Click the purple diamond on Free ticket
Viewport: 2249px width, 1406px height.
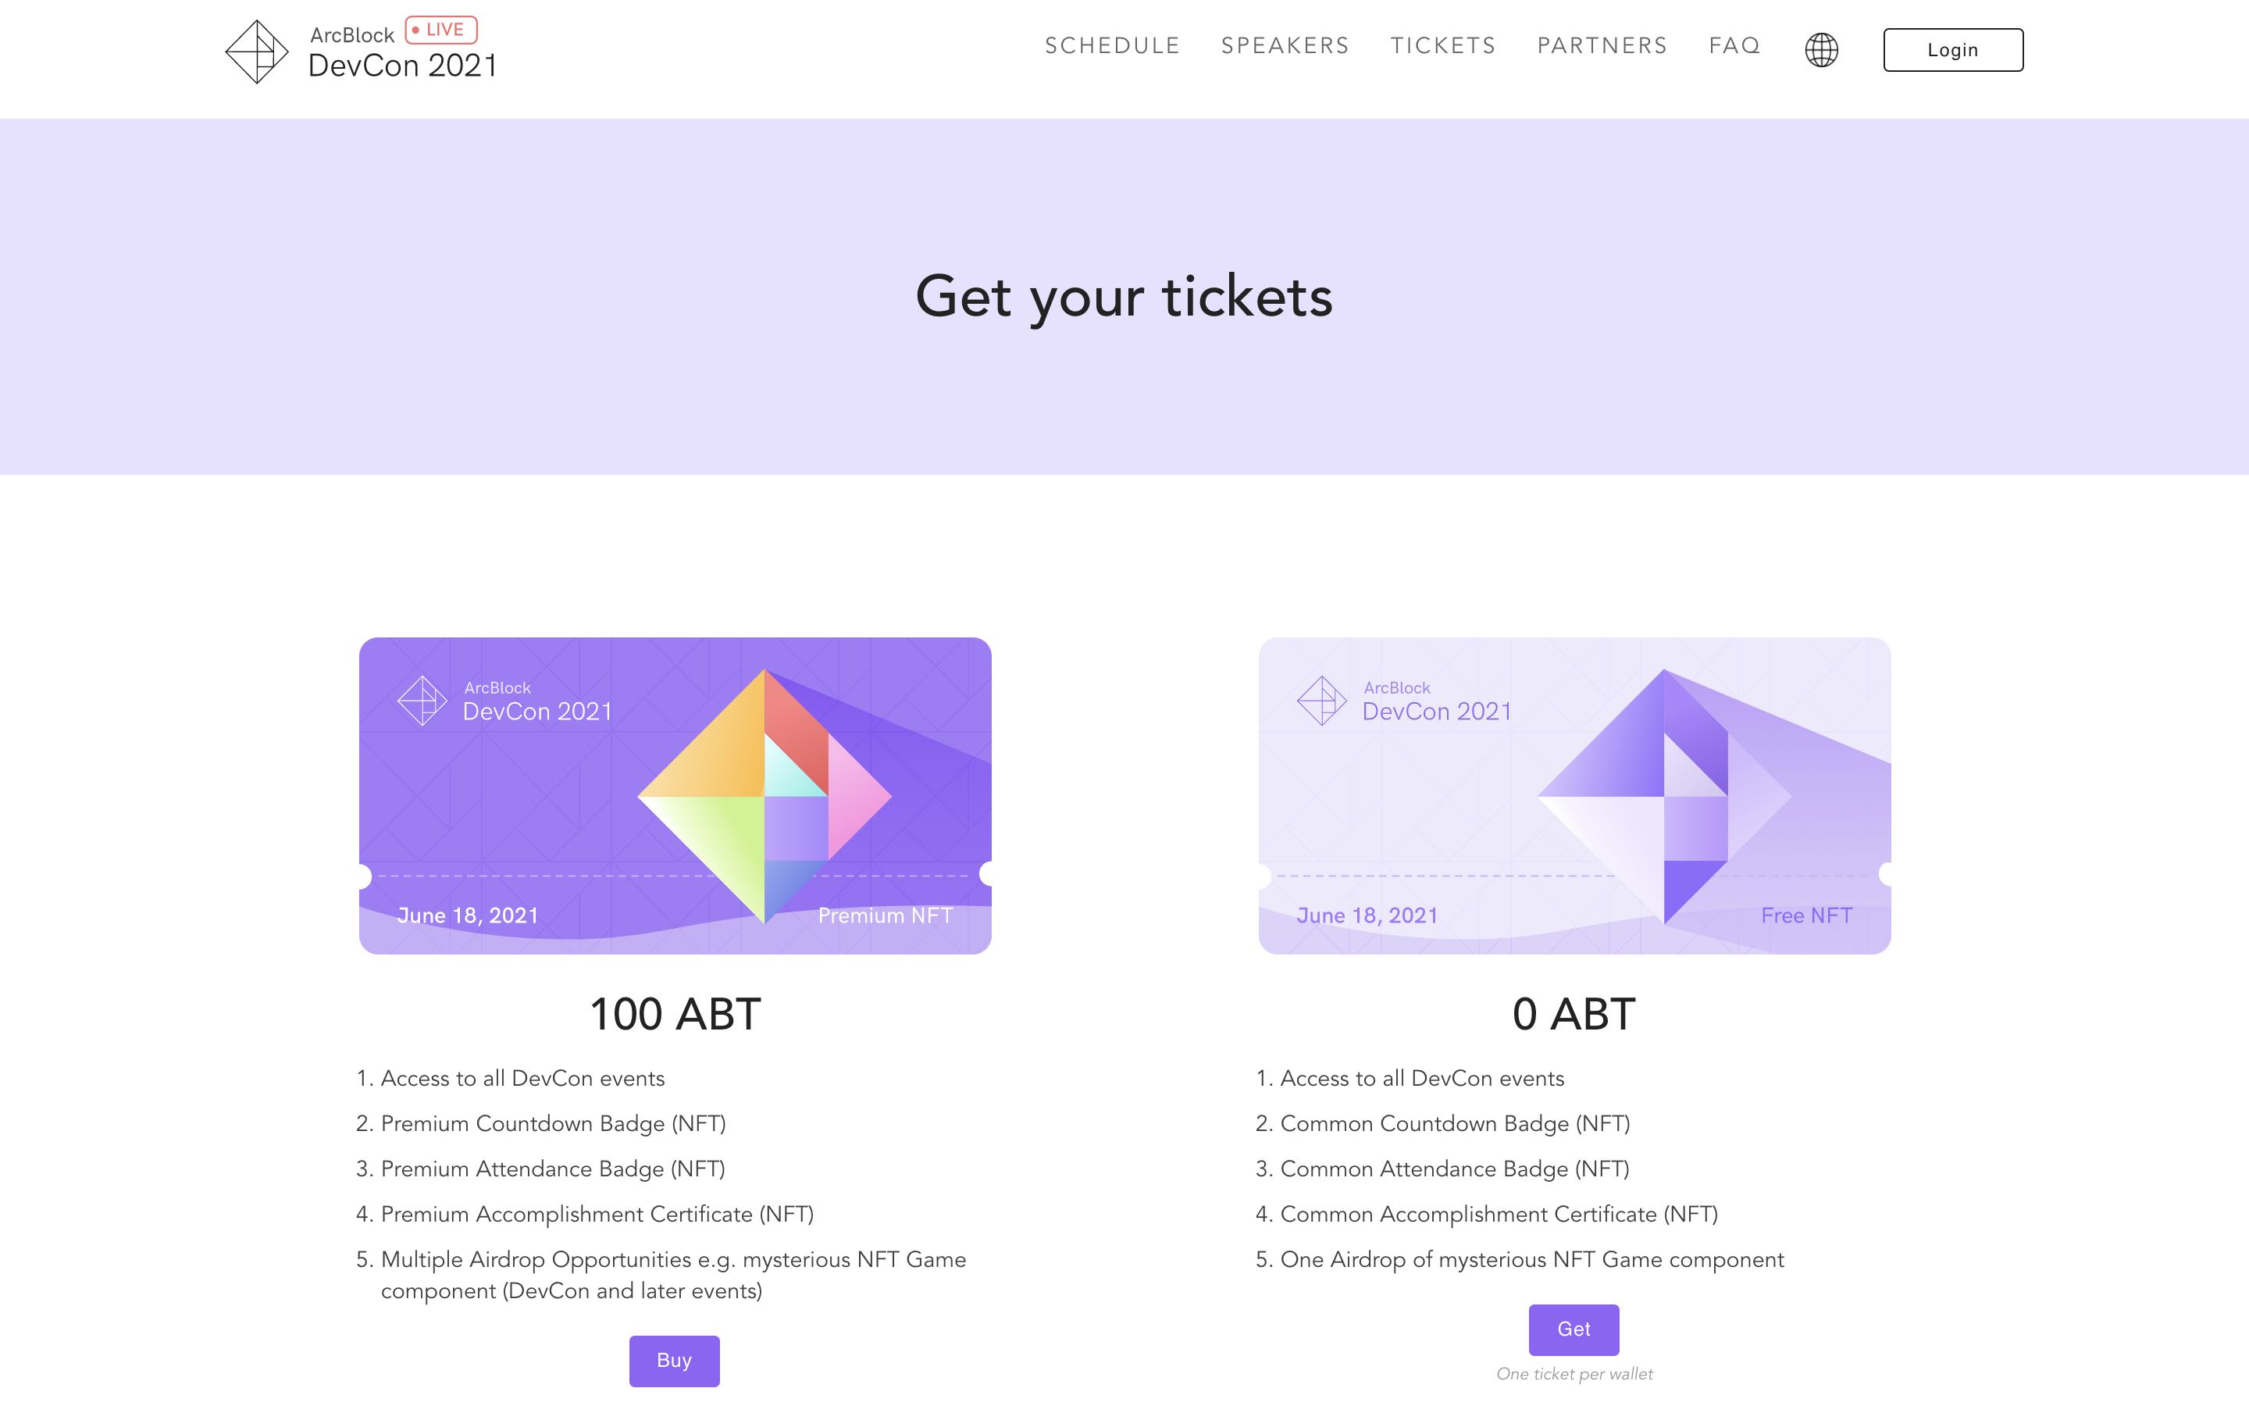point(1663,796)
